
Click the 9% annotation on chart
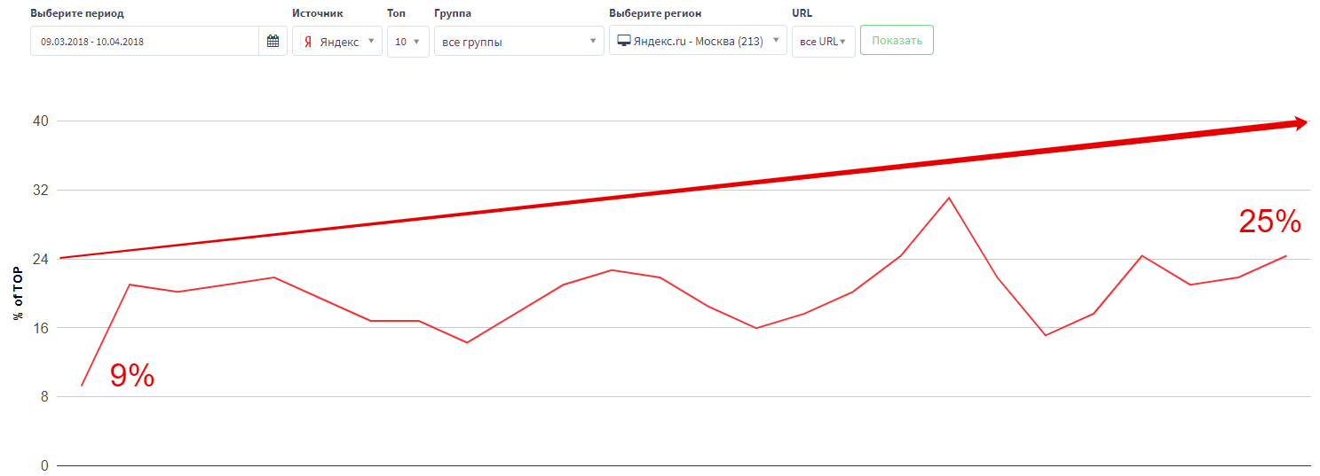(132, 376)
